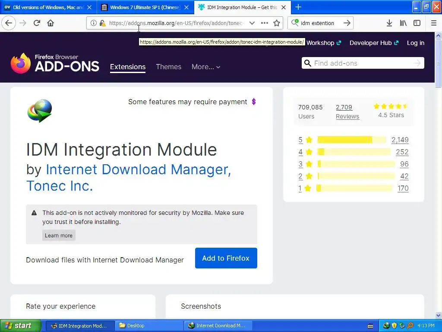This screenshot has height=332, width=442.
Task: Click the magnifier icon in Find add-ons
Action: 308,63
